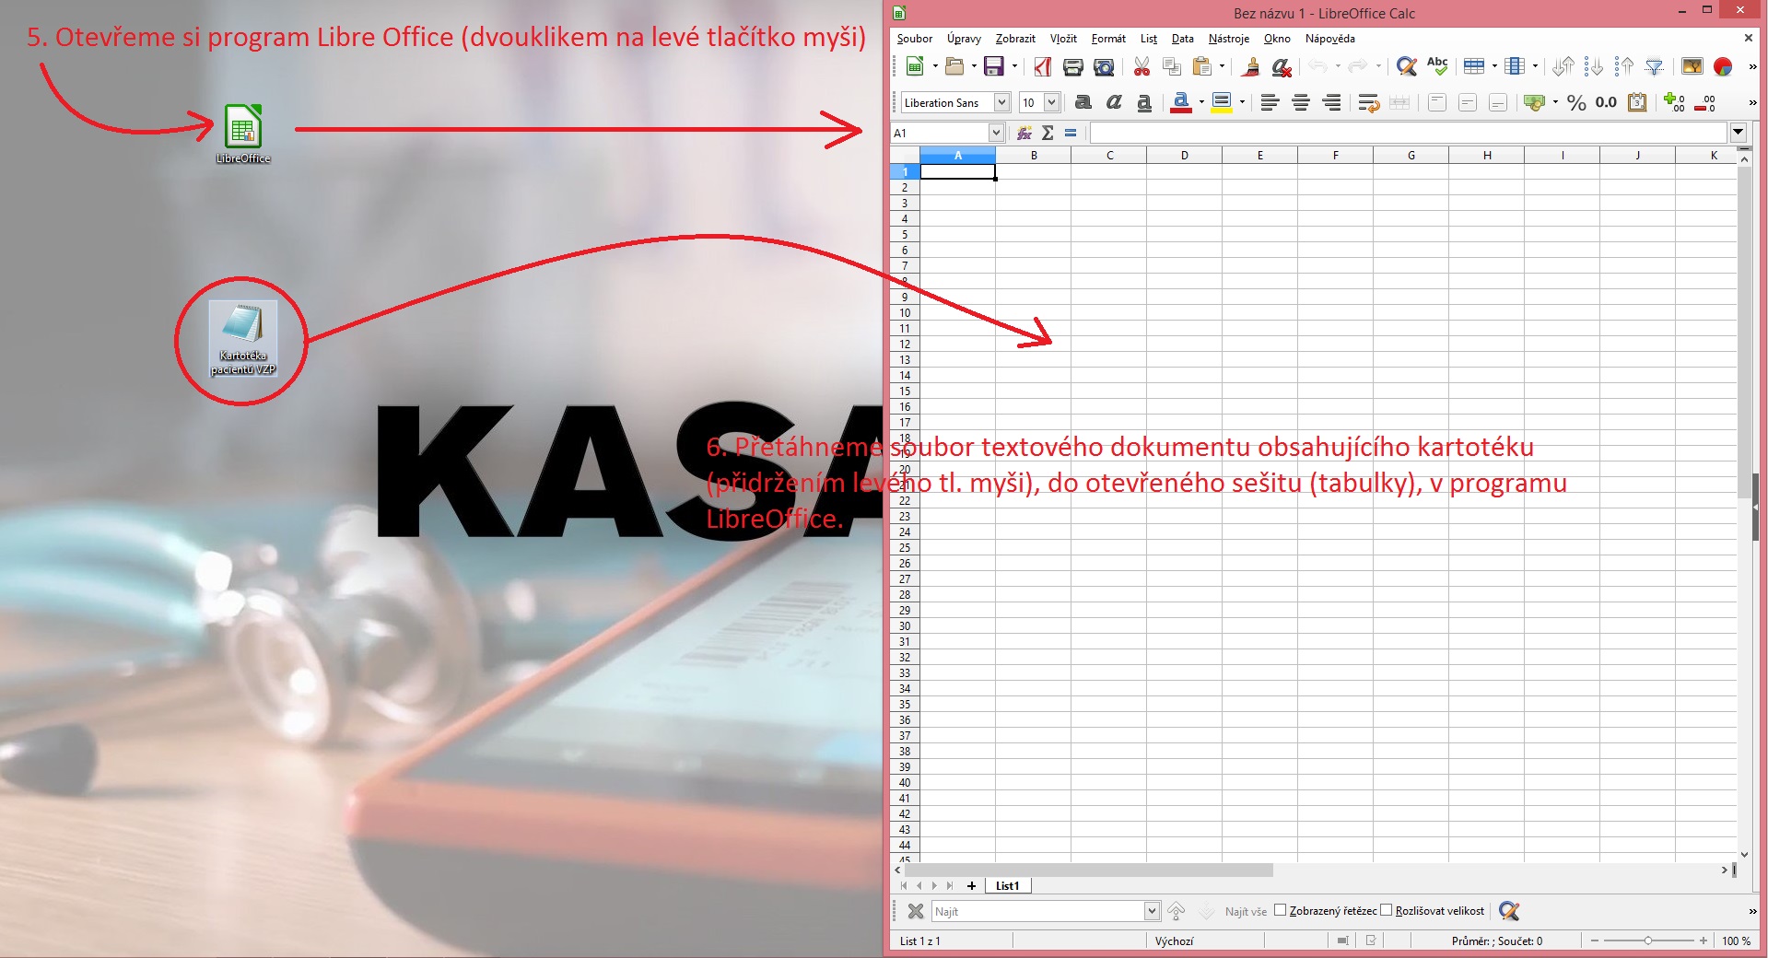The height and width of the screenshot is (958, 1768).
Task: Toggle underline formatting
Action: pyautogui.click(x=1144, y=103)
